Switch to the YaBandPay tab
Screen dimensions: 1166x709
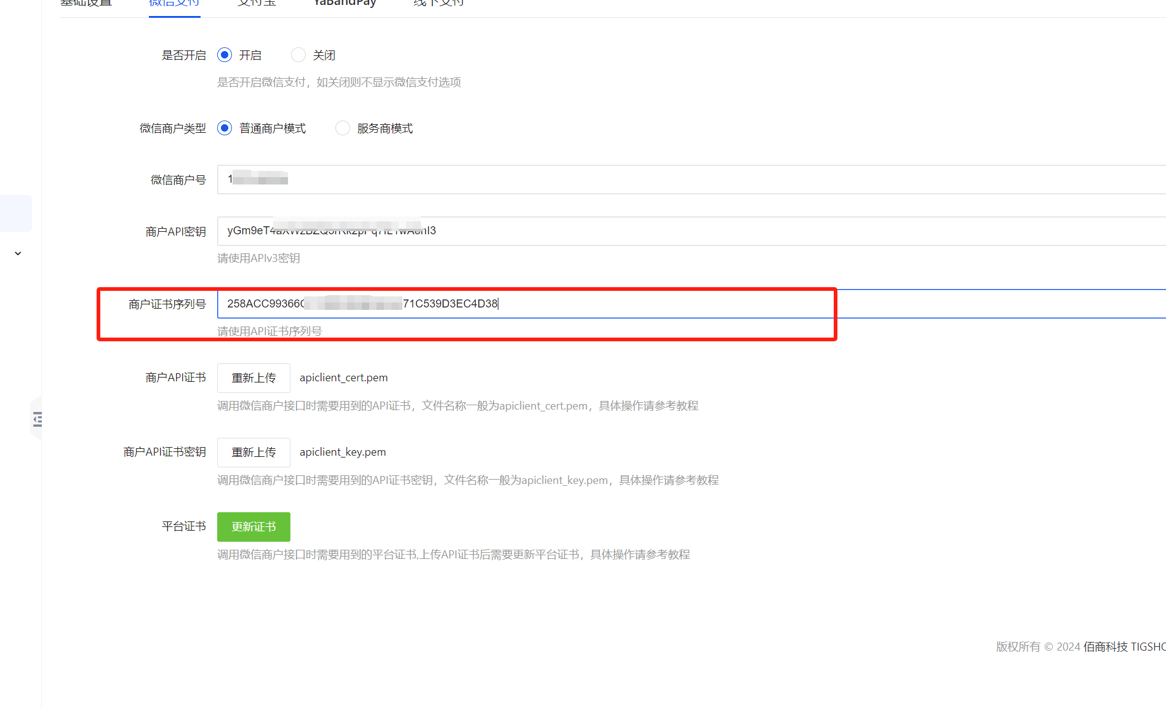click(x=345, y=3)
